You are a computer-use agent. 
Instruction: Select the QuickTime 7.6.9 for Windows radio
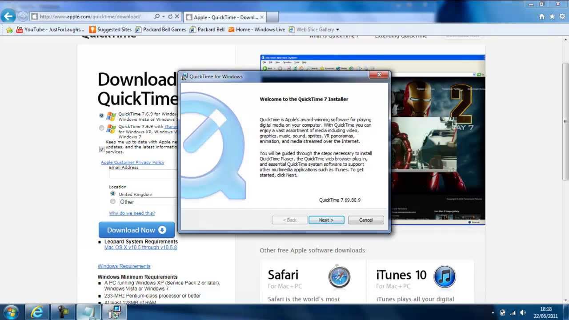click(101, 116)
